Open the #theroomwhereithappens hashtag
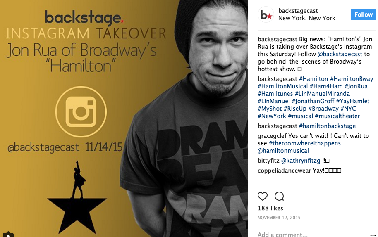Screen dimensions: 378x237 pos(305,143)
